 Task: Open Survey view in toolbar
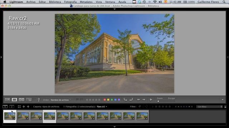[29, 100]
